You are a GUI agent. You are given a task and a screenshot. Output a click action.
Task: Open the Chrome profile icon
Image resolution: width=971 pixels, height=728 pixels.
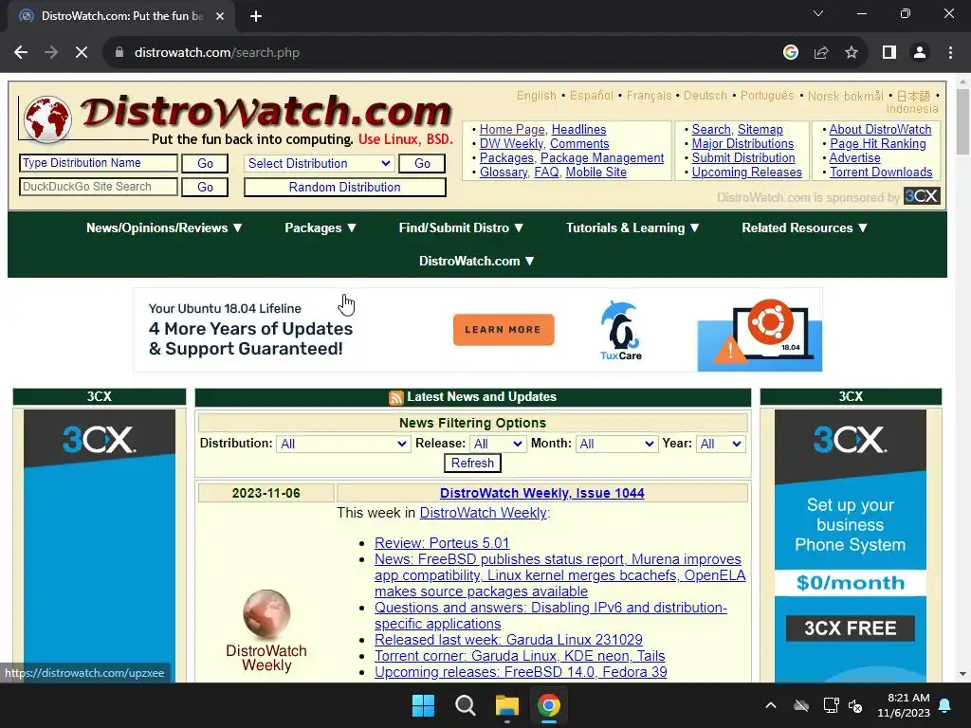pos(920,53)
